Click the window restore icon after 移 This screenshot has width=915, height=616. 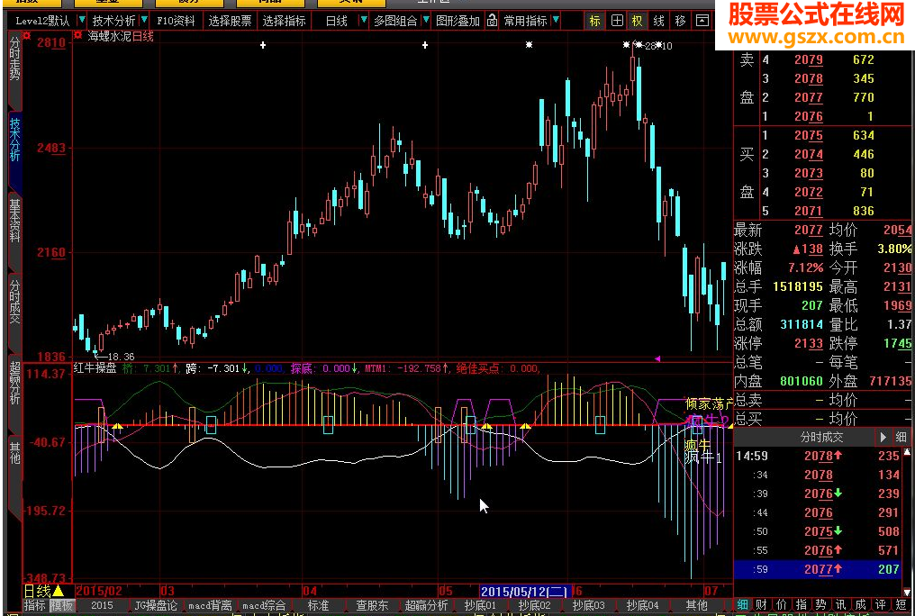[702, 21]
